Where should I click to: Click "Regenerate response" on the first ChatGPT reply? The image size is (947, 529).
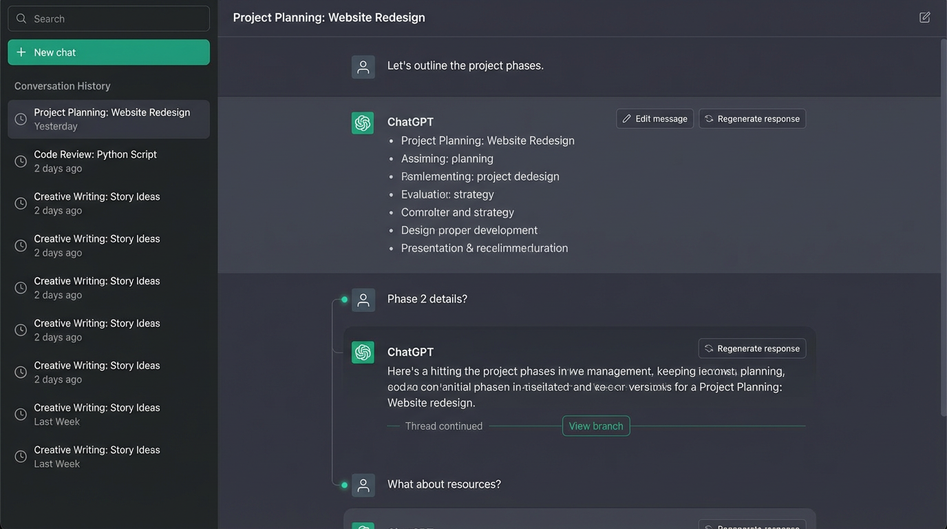752,118
